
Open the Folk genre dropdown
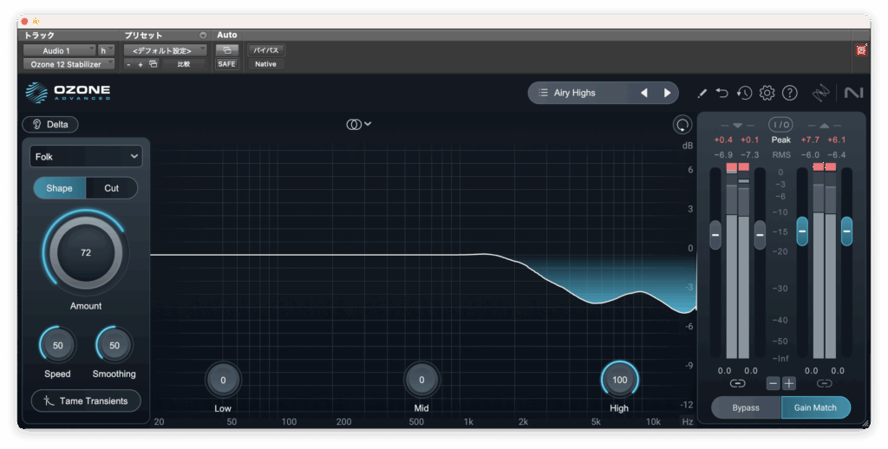click(86, 157)
